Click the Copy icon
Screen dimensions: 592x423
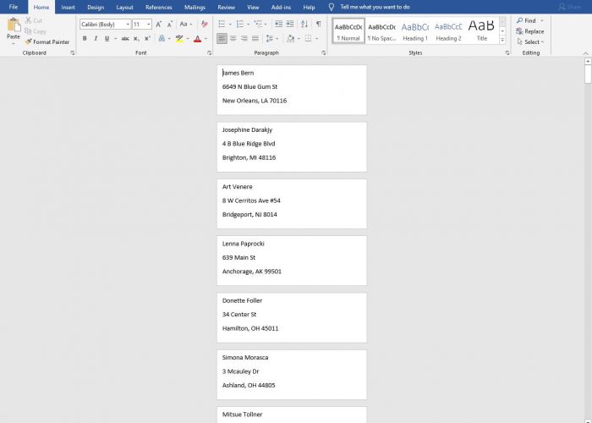click(x=28, y=31)
